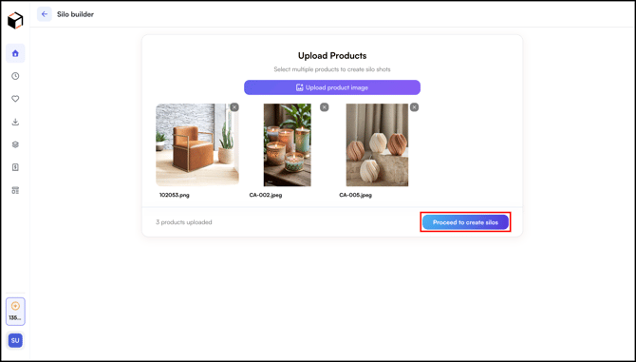The width and height of the screenshot is (636, 362).
Task: Open the history clock icon
Action: [x=15, y=76]
